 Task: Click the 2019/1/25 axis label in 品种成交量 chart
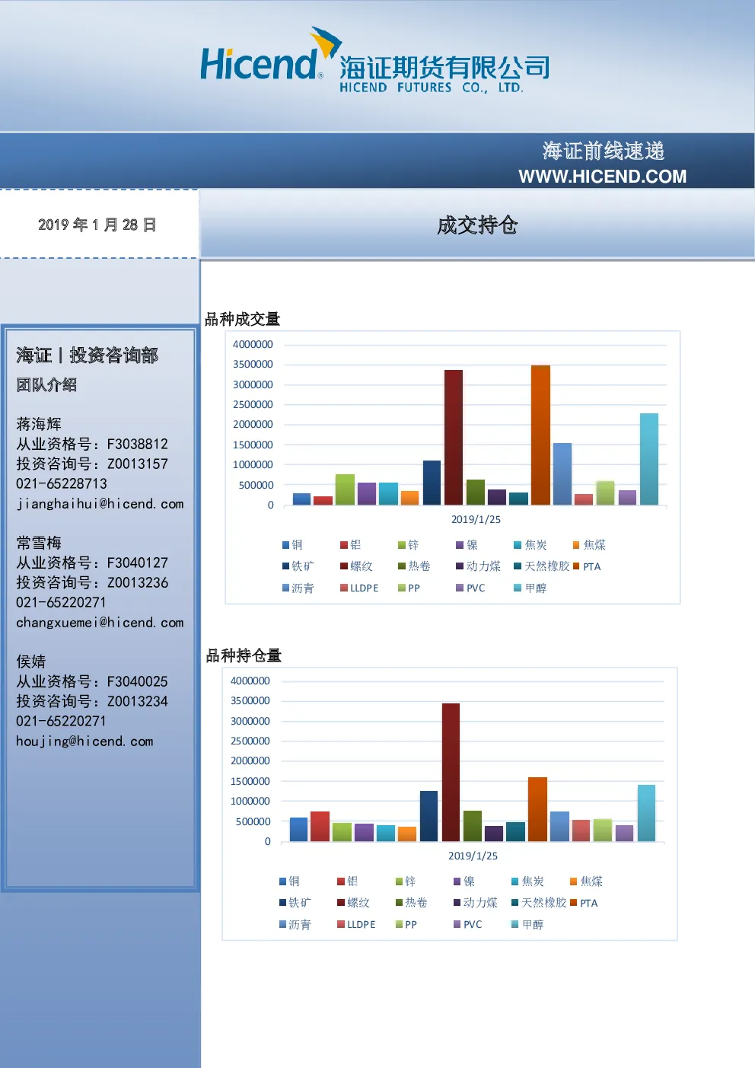pos(476,519)
